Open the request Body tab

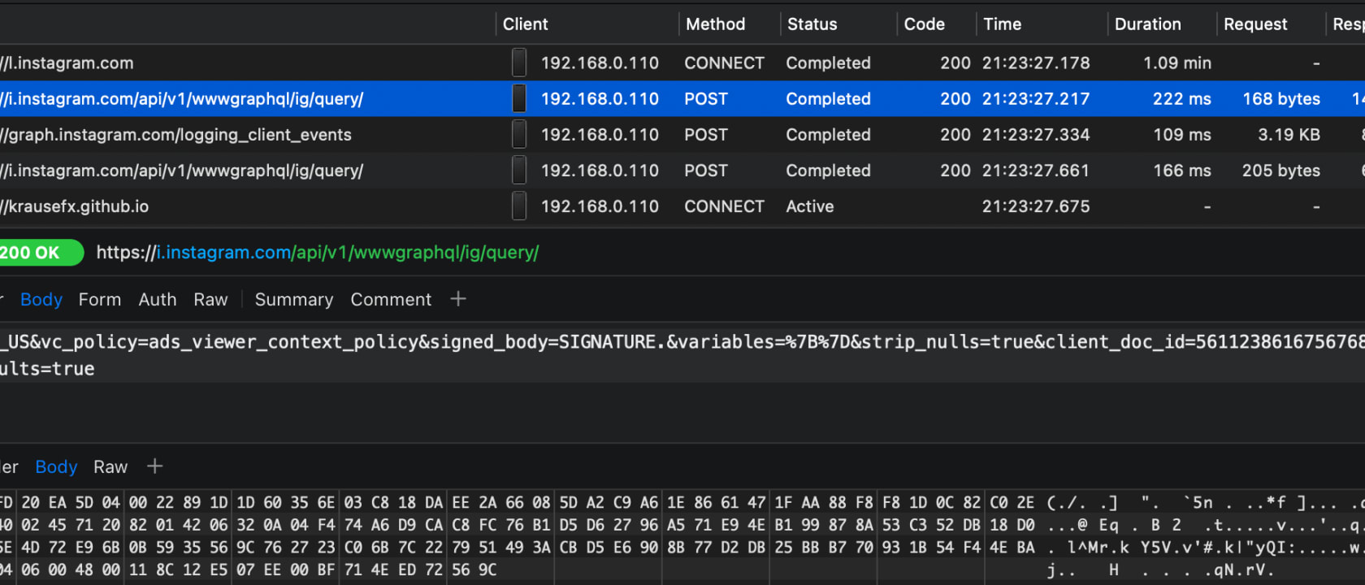pos(41,299)
